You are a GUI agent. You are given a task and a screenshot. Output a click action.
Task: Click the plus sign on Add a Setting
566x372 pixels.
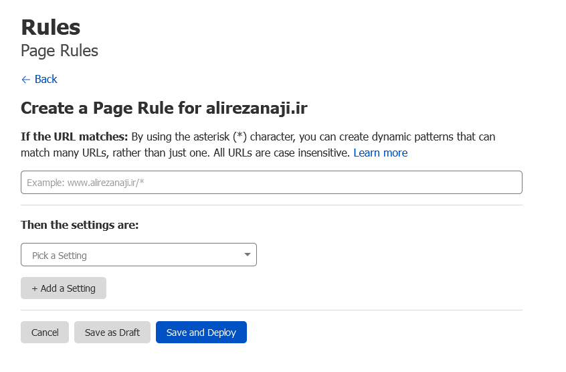click(x=35, y=288)
